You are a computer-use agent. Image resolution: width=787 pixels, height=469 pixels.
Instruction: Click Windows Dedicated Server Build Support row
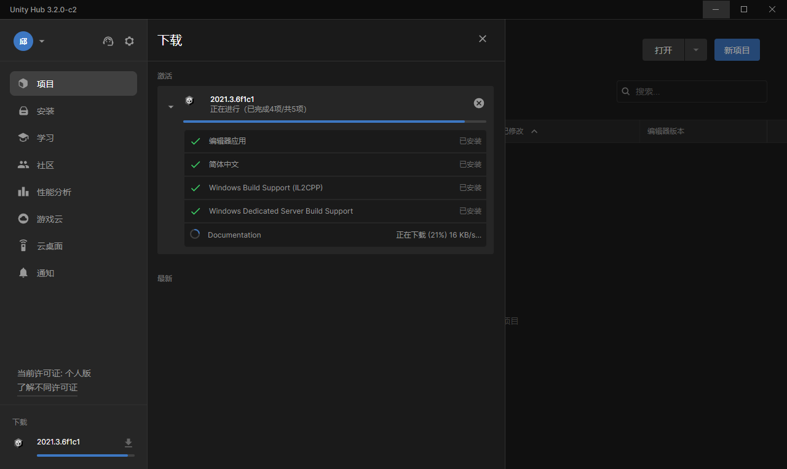pyautogui.click(x=335, y=211)
